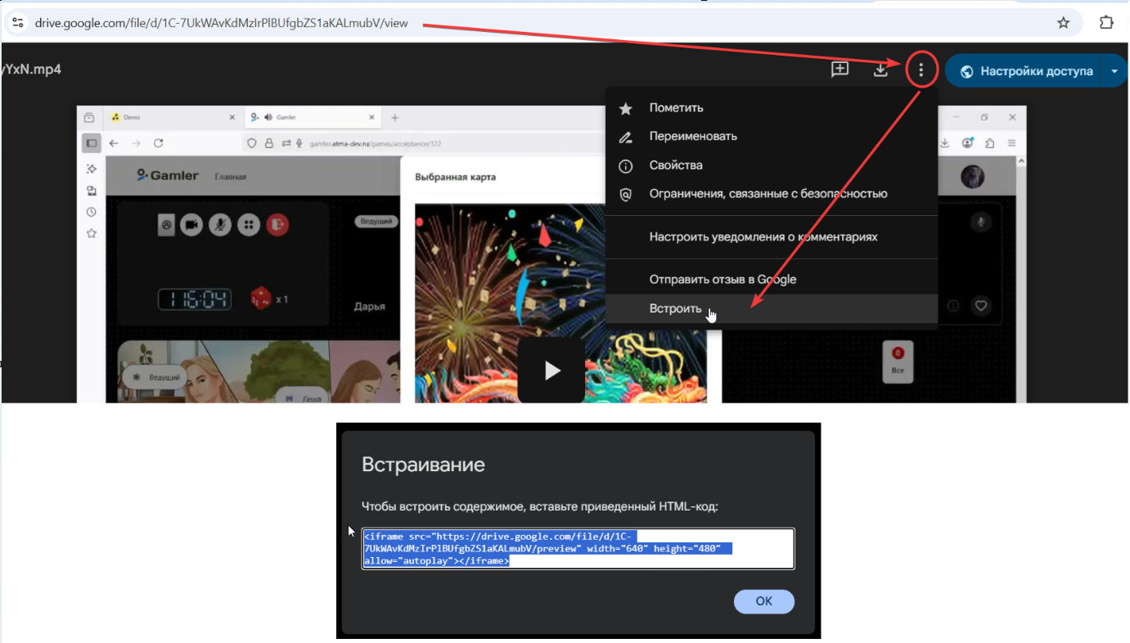Select Свойства in the context menu
1130x643 pixels.
pos(676,165)
